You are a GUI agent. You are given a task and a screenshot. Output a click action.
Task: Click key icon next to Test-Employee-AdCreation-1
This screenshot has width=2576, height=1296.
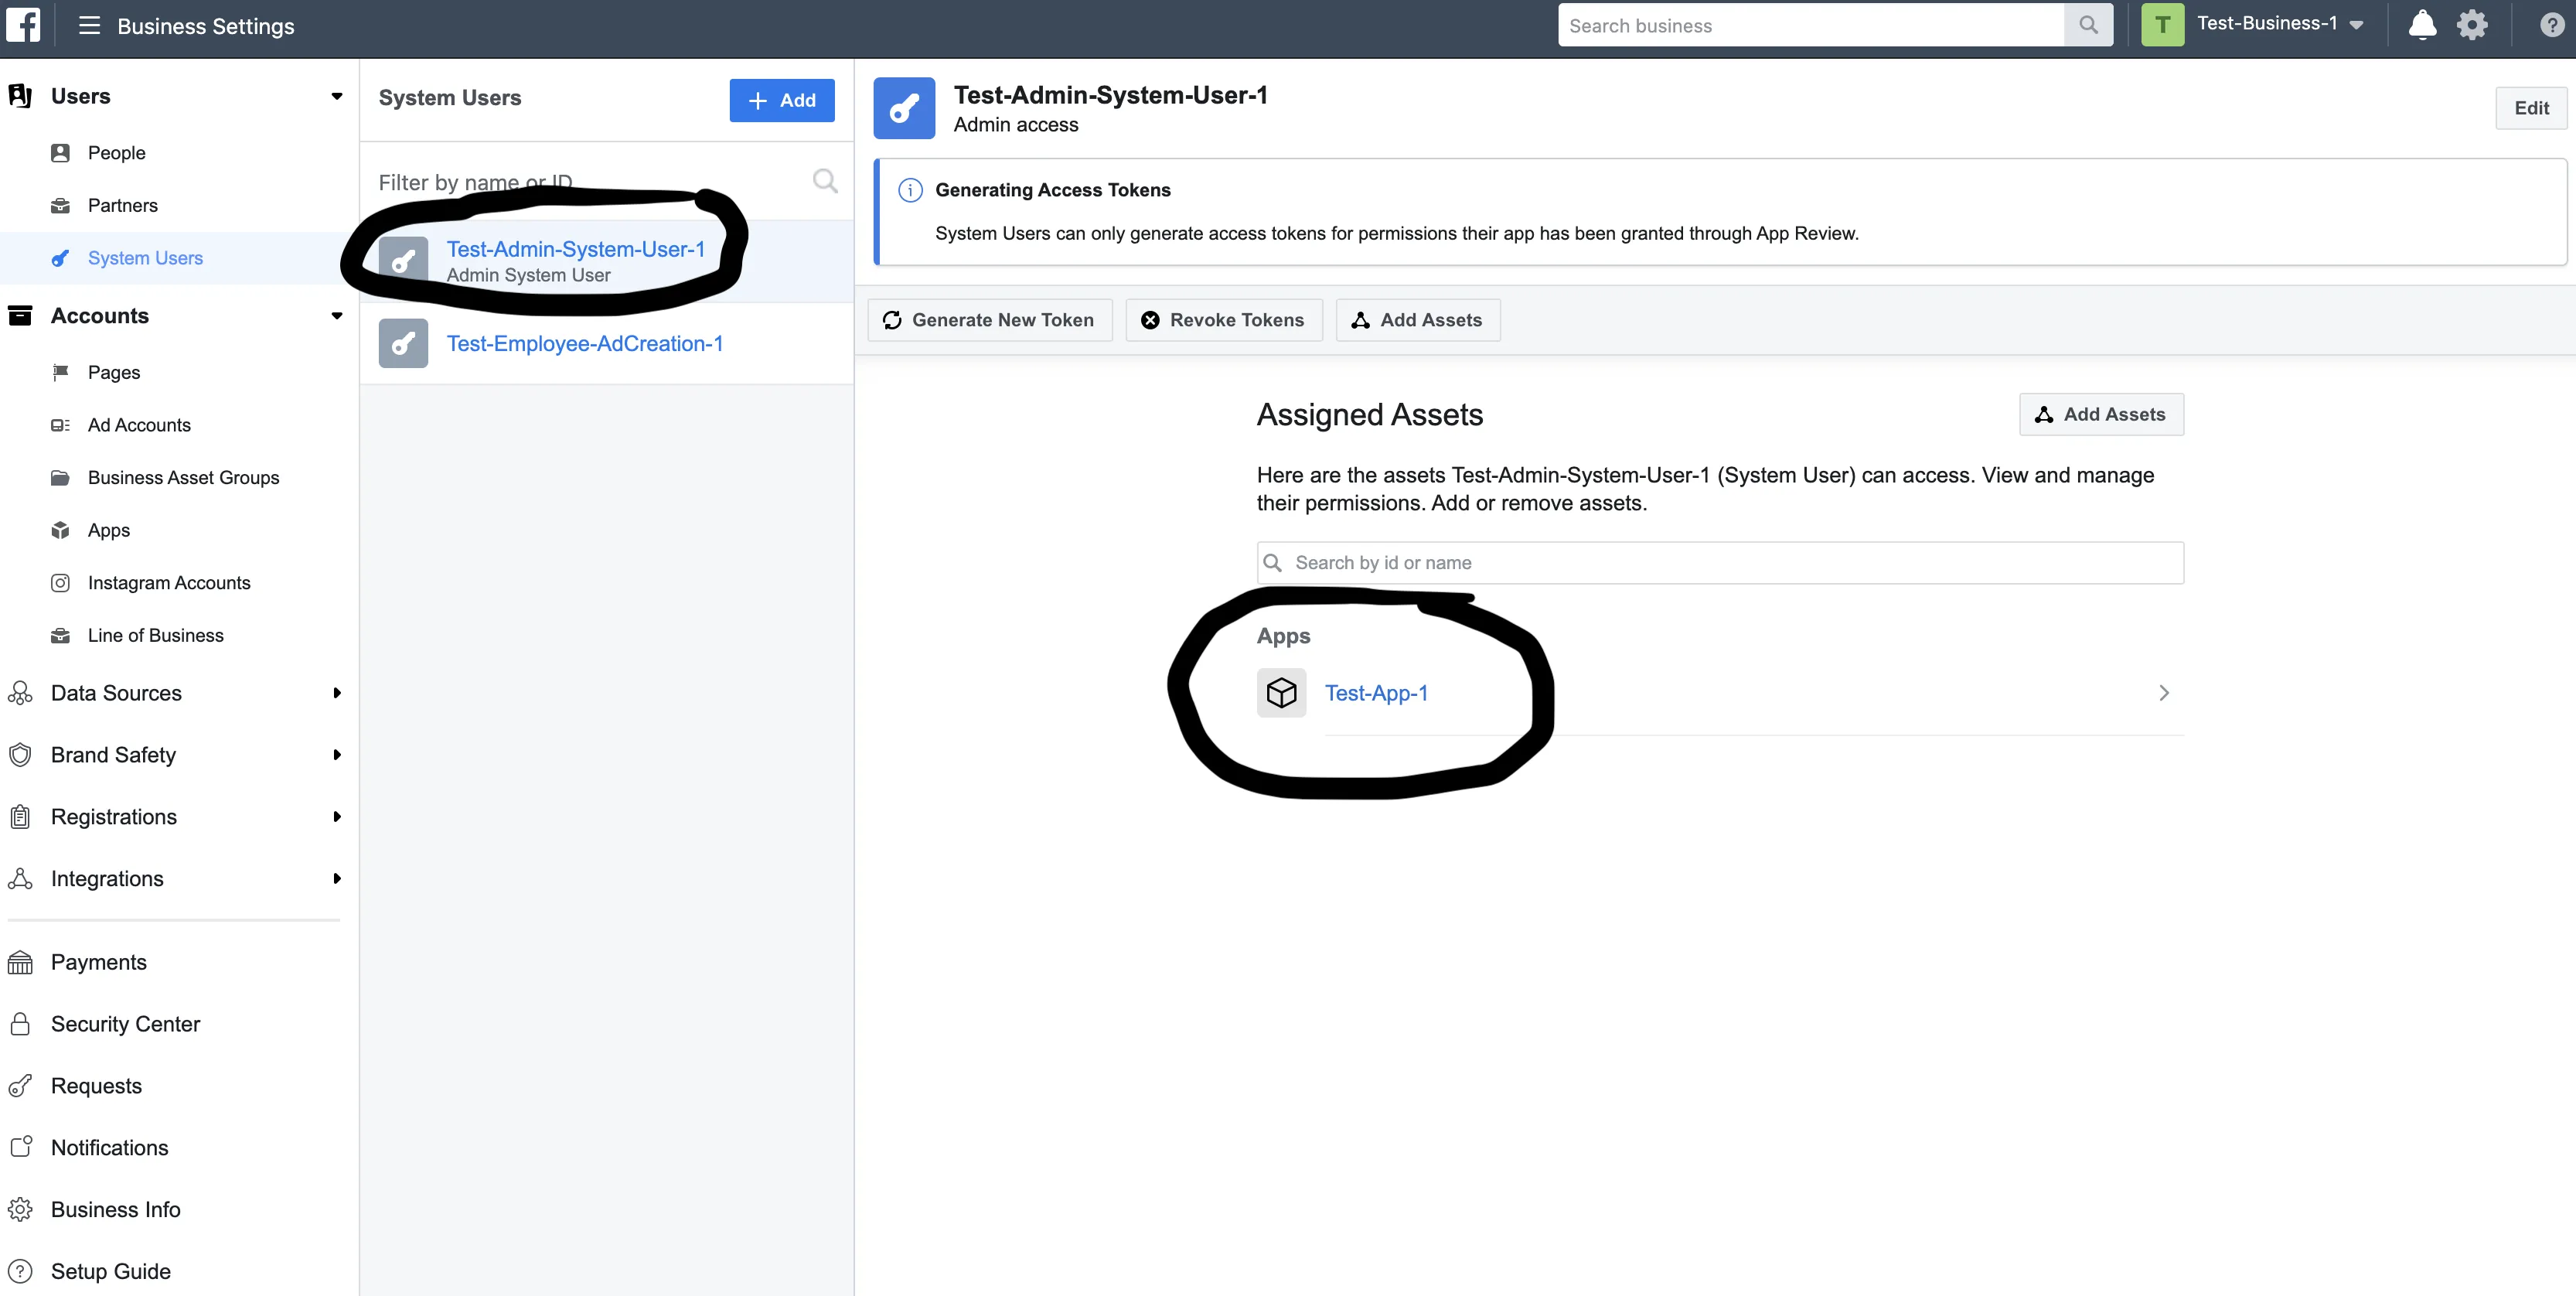[x=403, y=344]
